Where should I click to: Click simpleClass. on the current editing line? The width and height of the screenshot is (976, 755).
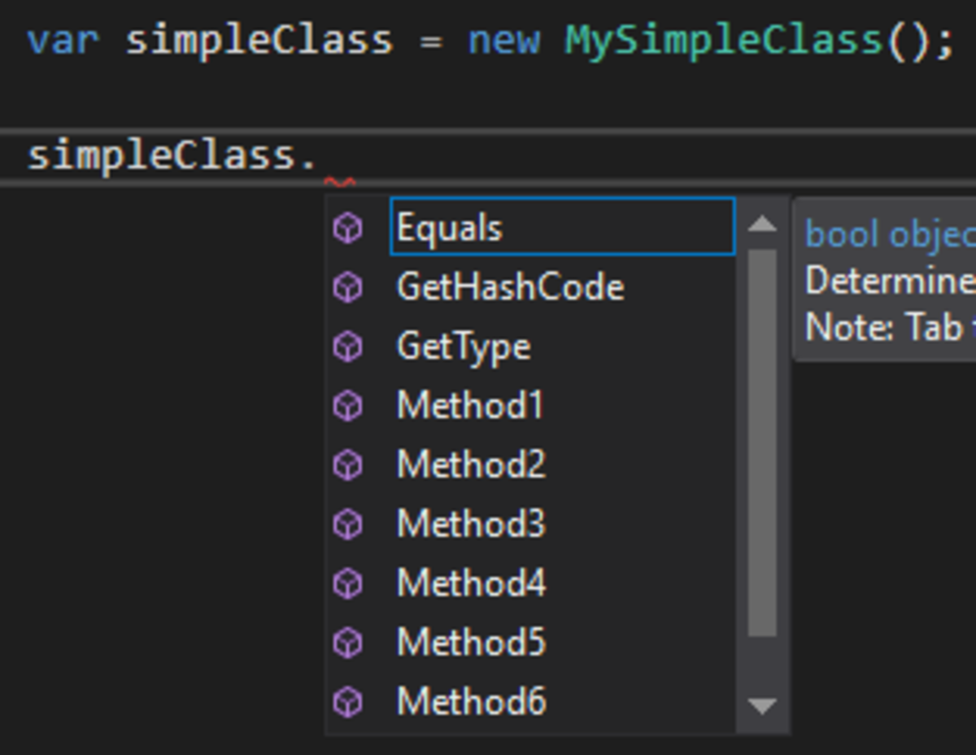[x=172, y=155]
